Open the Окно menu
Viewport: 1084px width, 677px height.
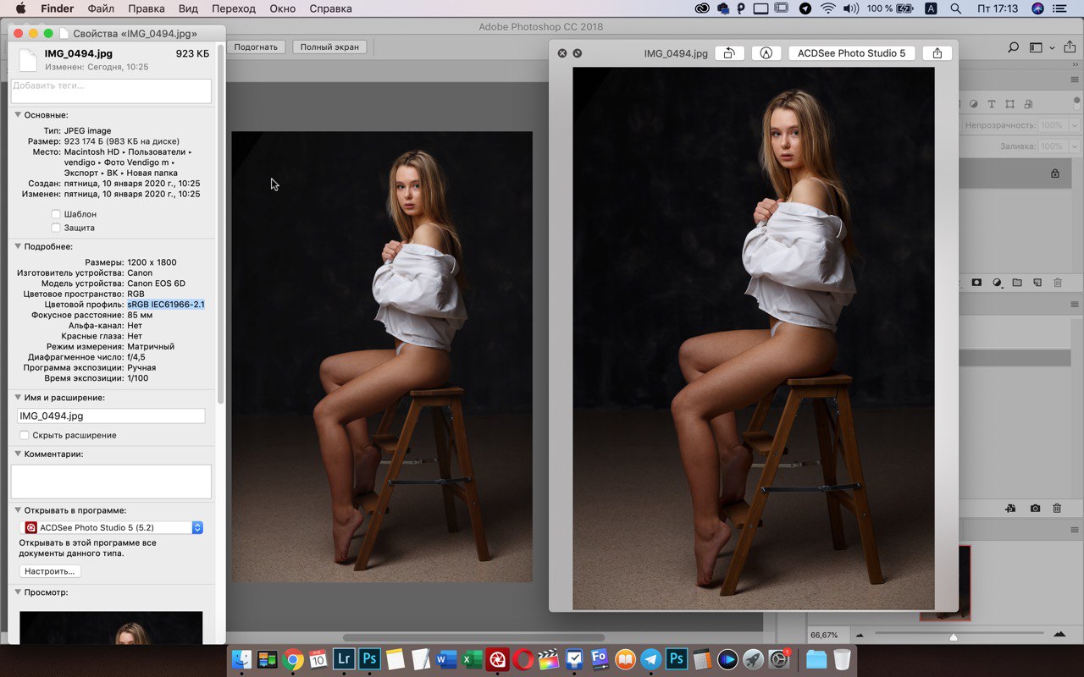(x=283, y=8)
